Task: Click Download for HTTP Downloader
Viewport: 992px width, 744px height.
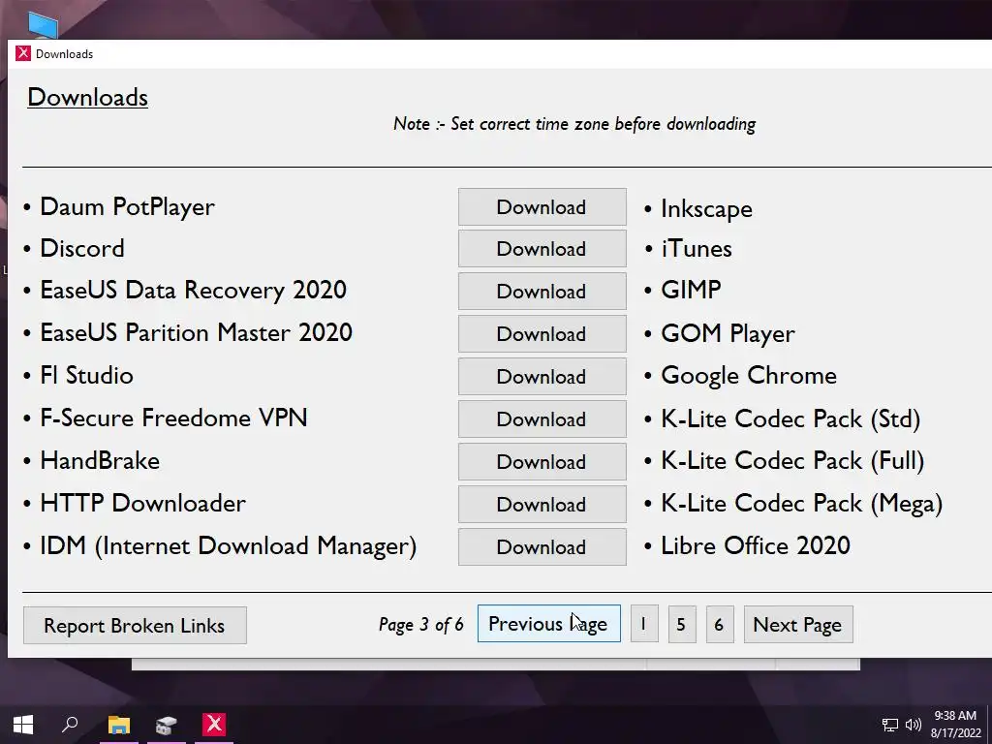Action: [542, 504]
